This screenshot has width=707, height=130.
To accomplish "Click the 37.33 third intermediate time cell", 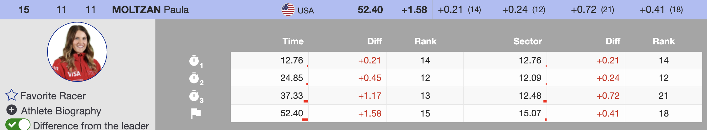I will click(292, 96).
